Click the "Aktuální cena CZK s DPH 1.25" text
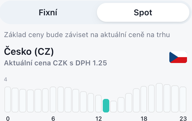Image resolution: width=192 pixels, height=121 pixels. [55, 63]
